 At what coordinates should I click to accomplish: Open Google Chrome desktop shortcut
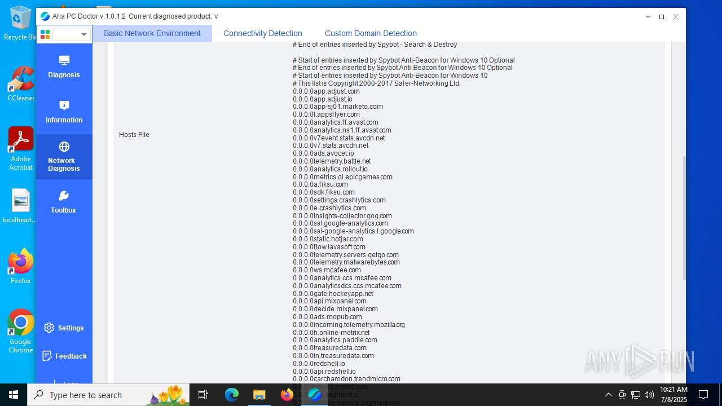coord(21,331)
